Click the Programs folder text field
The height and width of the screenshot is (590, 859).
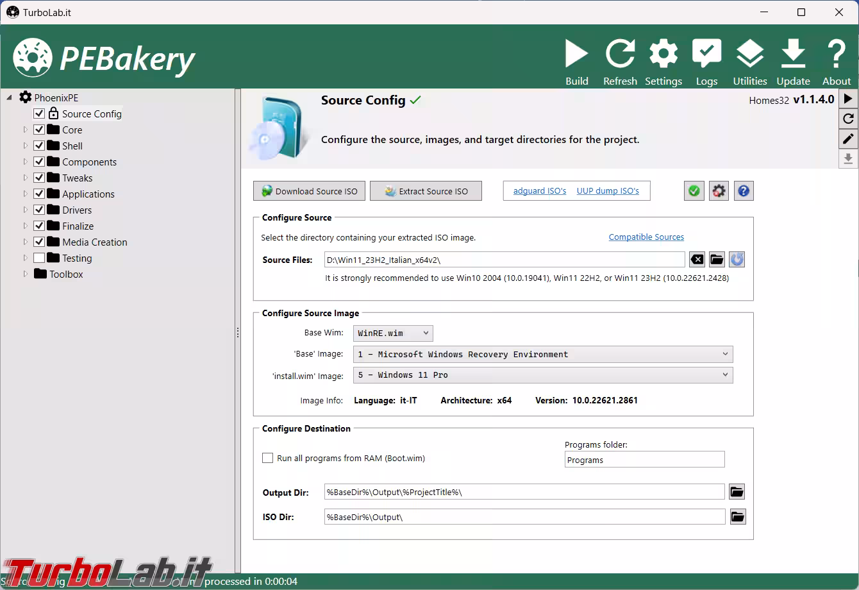click(x=644, y=460)
